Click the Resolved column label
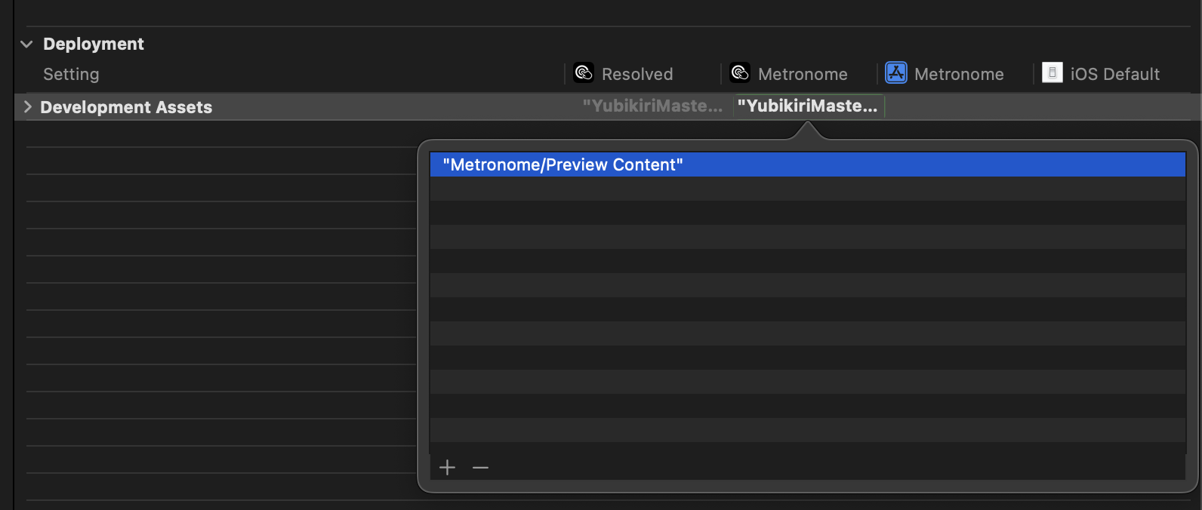Viewport: 1202px width, 510px height. [x=637, y=74]
